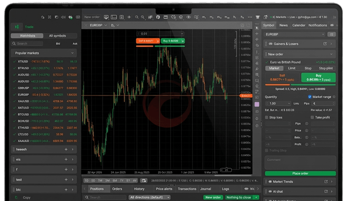Click the green New order button in Positions
Screen dimensions: 349x201
point(213,197)
